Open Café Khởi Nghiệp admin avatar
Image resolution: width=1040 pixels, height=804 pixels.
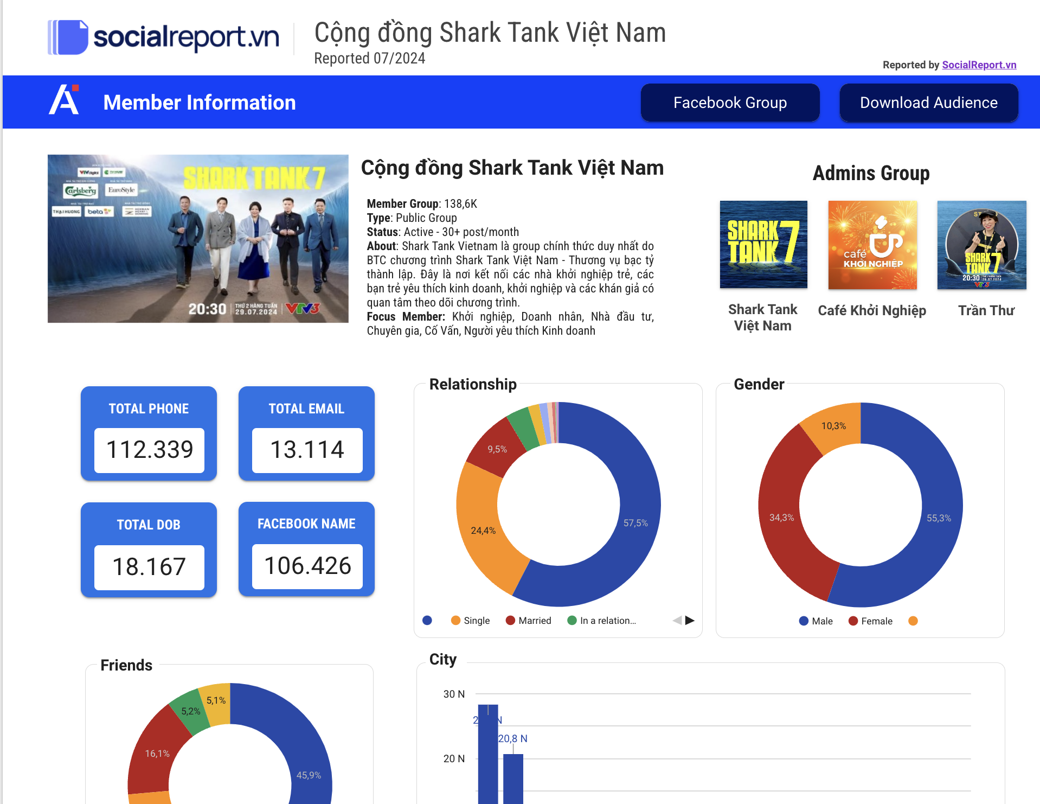click(x=872, y=245)
